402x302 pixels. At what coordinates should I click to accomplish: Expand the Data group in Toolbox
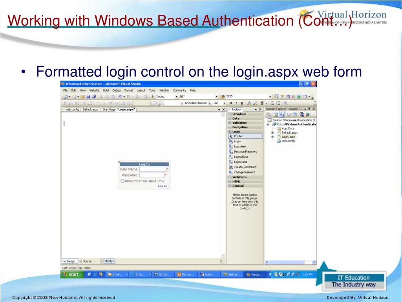[x=230, y=118]
